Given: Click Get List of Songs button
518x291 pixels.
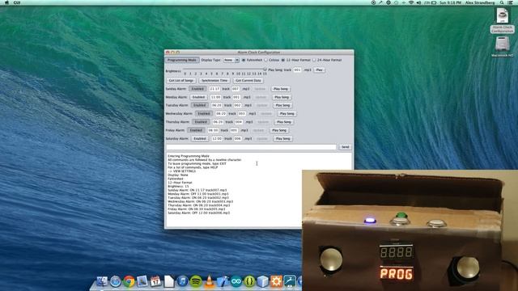Looking at the screenshot, I should pos(181,81).
